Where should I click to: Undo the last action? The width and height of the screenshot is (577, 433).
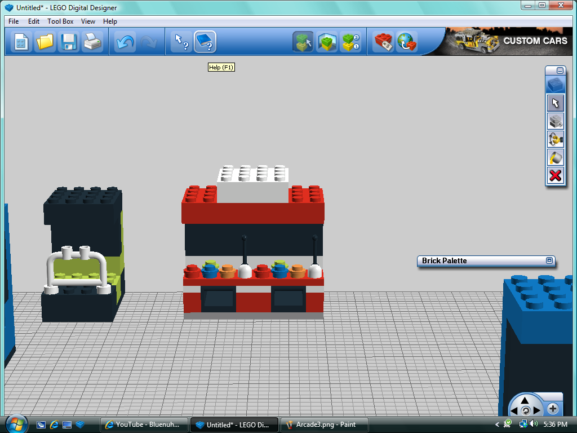tap(125, 42)
